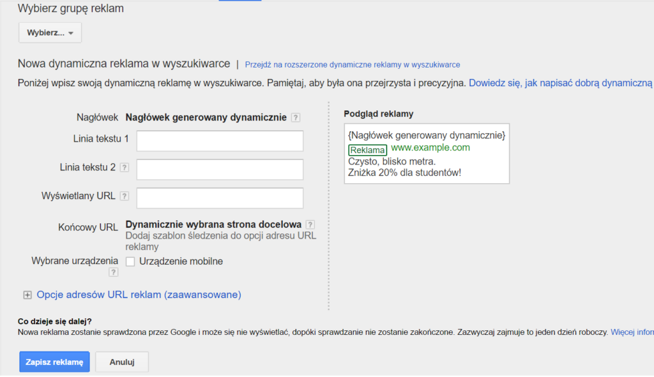
Task: Click the Podgląd reklamy preview box
Action: point(426,153)
